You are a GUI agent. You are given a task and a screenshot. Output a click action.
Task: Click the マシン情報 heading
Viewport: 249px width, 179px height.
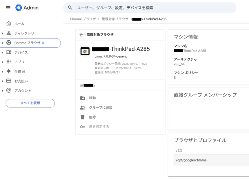186,37
